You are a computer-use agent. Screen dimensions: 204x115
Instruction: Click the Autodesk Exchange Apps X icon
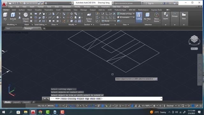pyautogui.click(x=164, y=3)
